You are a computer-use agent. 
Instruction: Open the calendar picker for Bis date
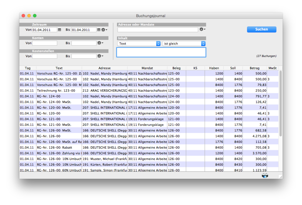pos(99,30)
